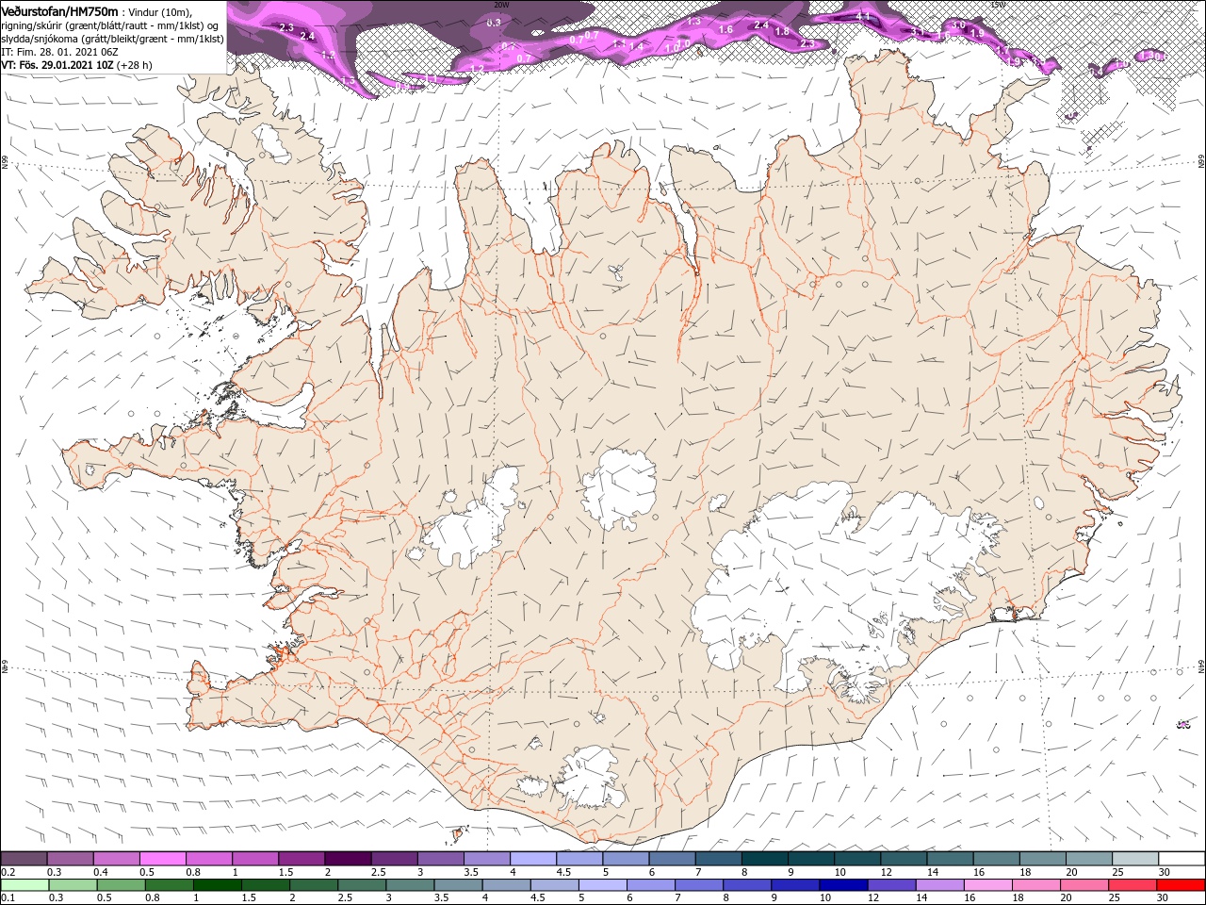This screenshot has height=905, width=1206.
Task: Click the '1.5' label under lower scale
Action: pyautogui.click(x=250, y=898)
